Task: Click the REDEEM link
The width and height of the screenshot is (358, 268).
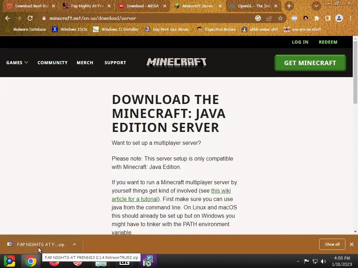Action: pyautogui.click(x=328, y=42)
